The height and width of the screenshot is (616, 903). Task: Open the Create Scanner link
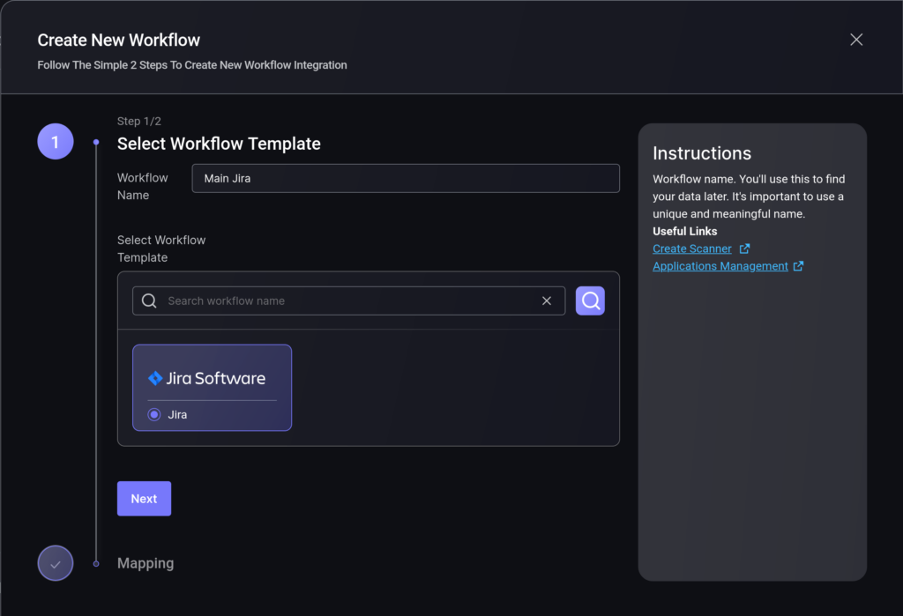click(691, 249)
